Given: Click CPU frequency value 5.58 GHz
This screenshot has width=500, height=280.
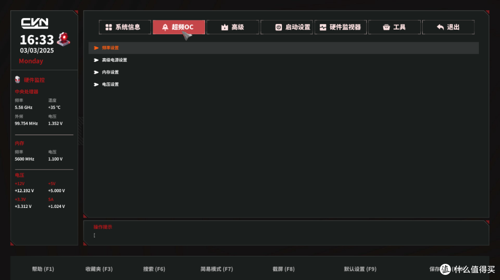Looking at the screenshot, I should [24, 108].
